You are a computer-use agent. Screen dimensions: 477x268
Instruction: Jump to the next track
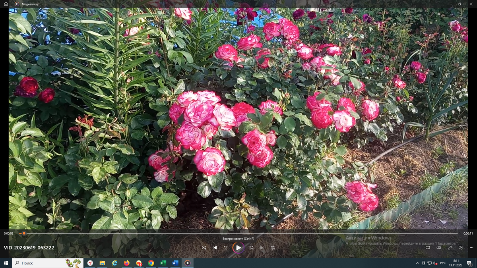tap(262, 248)
